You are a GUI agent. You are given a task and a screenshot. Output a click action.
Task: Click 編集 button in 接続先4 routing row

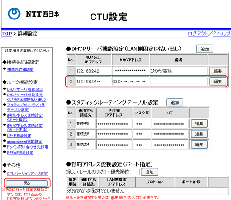coord(199,144)
